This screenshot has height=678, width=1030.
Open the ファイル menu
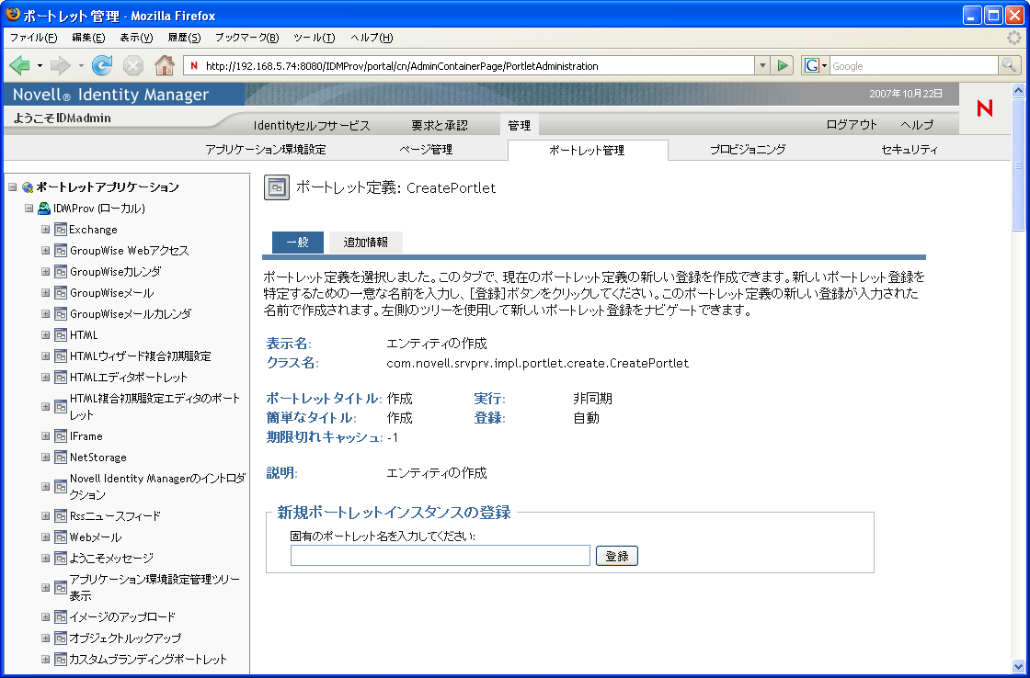(33, 38)
